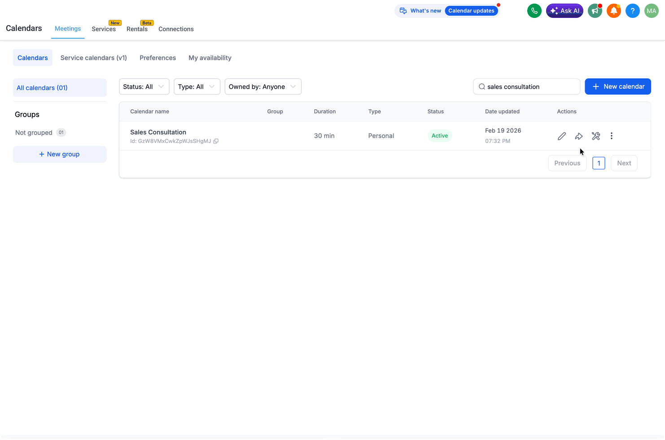The width and height of the screenshot is (665, 440).
Task: Copy the Sales Consultation calendar ID
Action: pos(216,141)
